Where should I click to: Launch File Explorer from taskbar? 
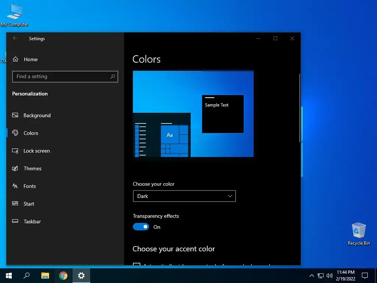click(x=45, y=276)
